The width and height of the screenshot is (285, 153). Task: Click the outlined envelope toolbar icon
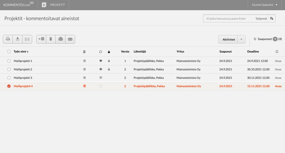pos(27,39)
